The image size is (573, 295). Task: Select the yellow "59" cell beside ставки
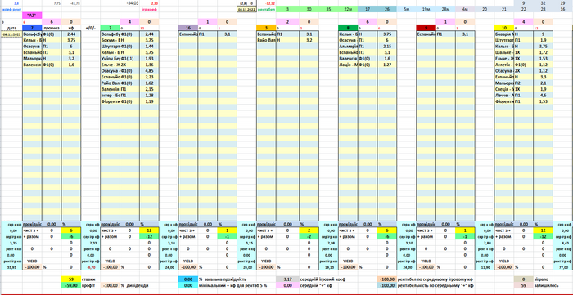71,279
